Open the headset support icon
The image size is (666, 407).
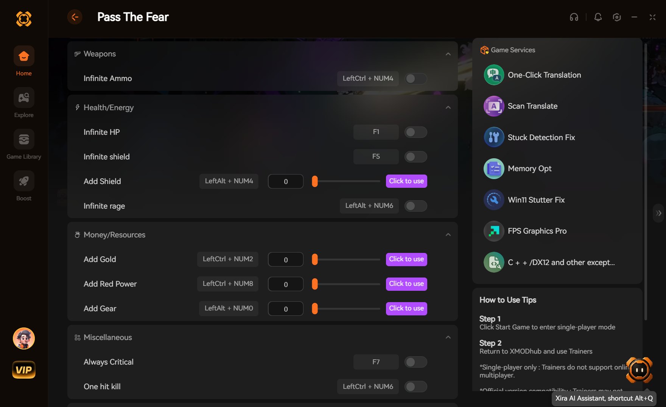click(x=574, y=17)
